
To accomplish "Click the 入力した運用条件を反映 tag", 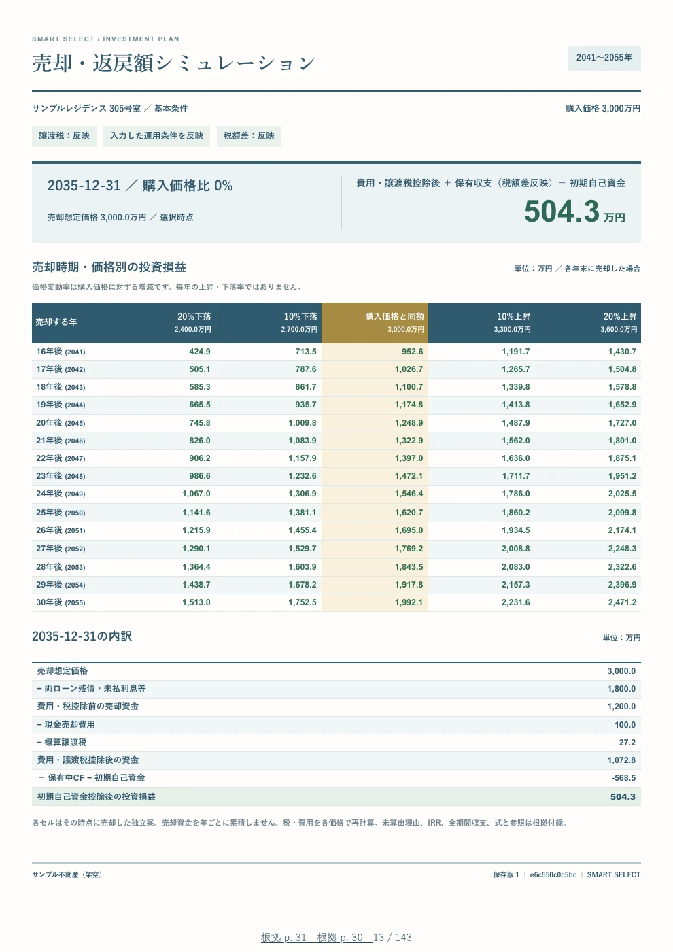I will (157, 136).
